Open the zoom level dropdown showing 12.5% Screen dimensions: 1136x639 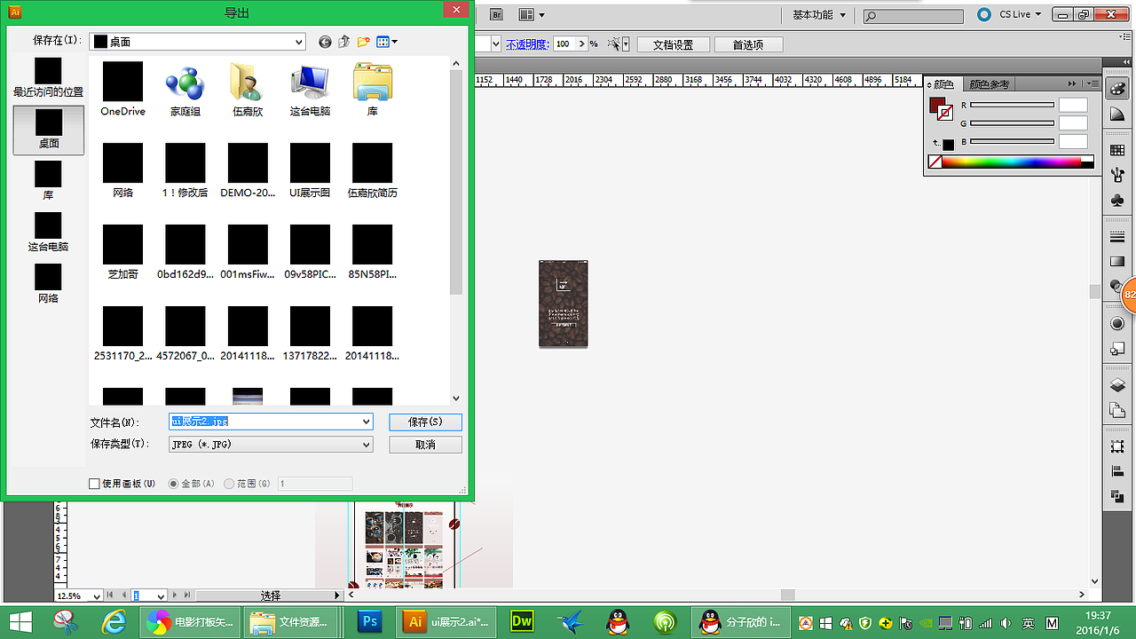(x=98, y=596)
